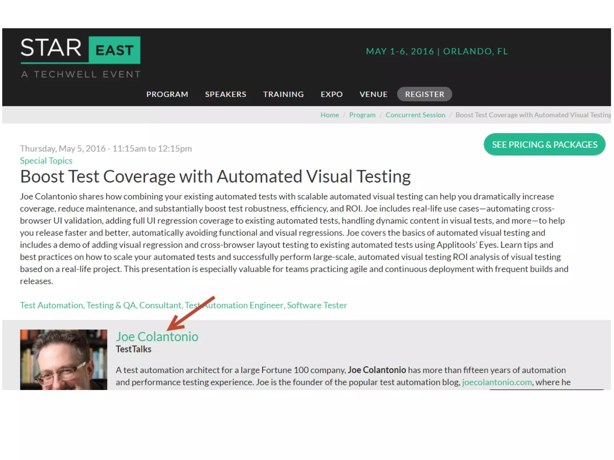Click the Software Tester tag link
The image size is (614, 460).
317,305
